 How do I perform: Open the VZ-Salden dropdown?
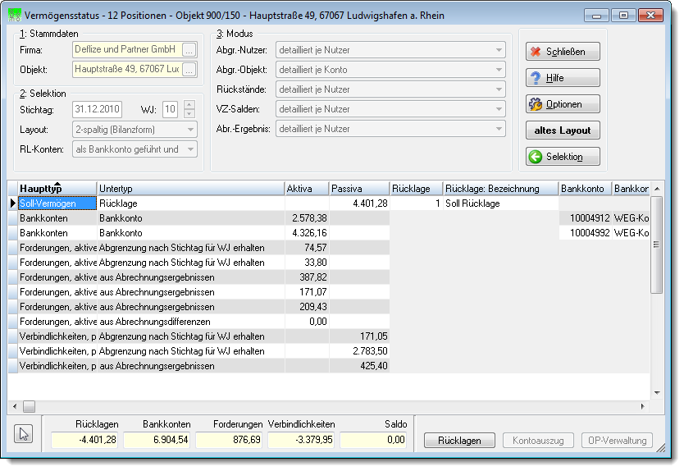tap(499, 109)
